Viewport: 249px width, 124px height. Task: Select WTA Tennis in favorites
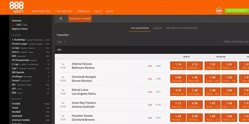[x=31, y=93]
